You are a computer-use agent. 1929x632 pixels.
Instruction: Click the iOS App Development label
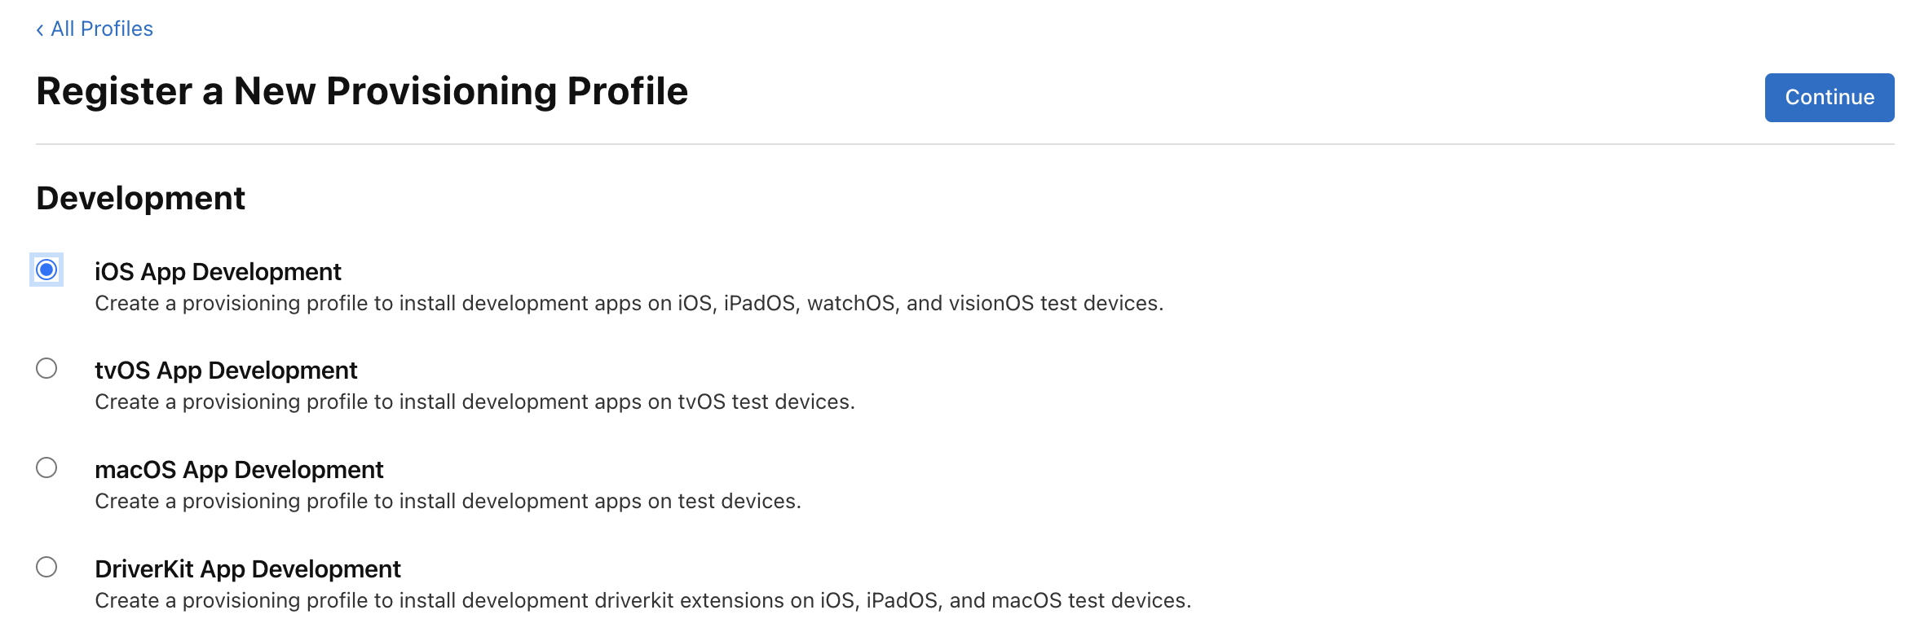[218, 271]
